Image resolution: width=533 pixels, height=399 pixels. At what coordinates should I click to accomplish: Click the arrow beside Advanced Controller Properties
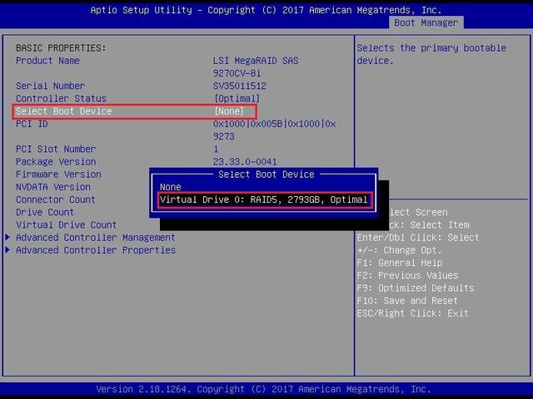pyautogui.click(x=8, y=250)
